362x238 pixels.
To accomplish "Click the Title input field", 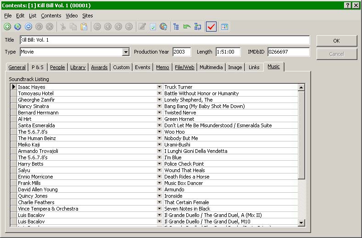I will [x=165, y=40].
